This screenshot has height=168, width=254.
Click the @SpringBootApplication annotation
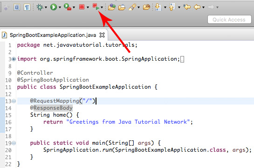coord(53,80)
